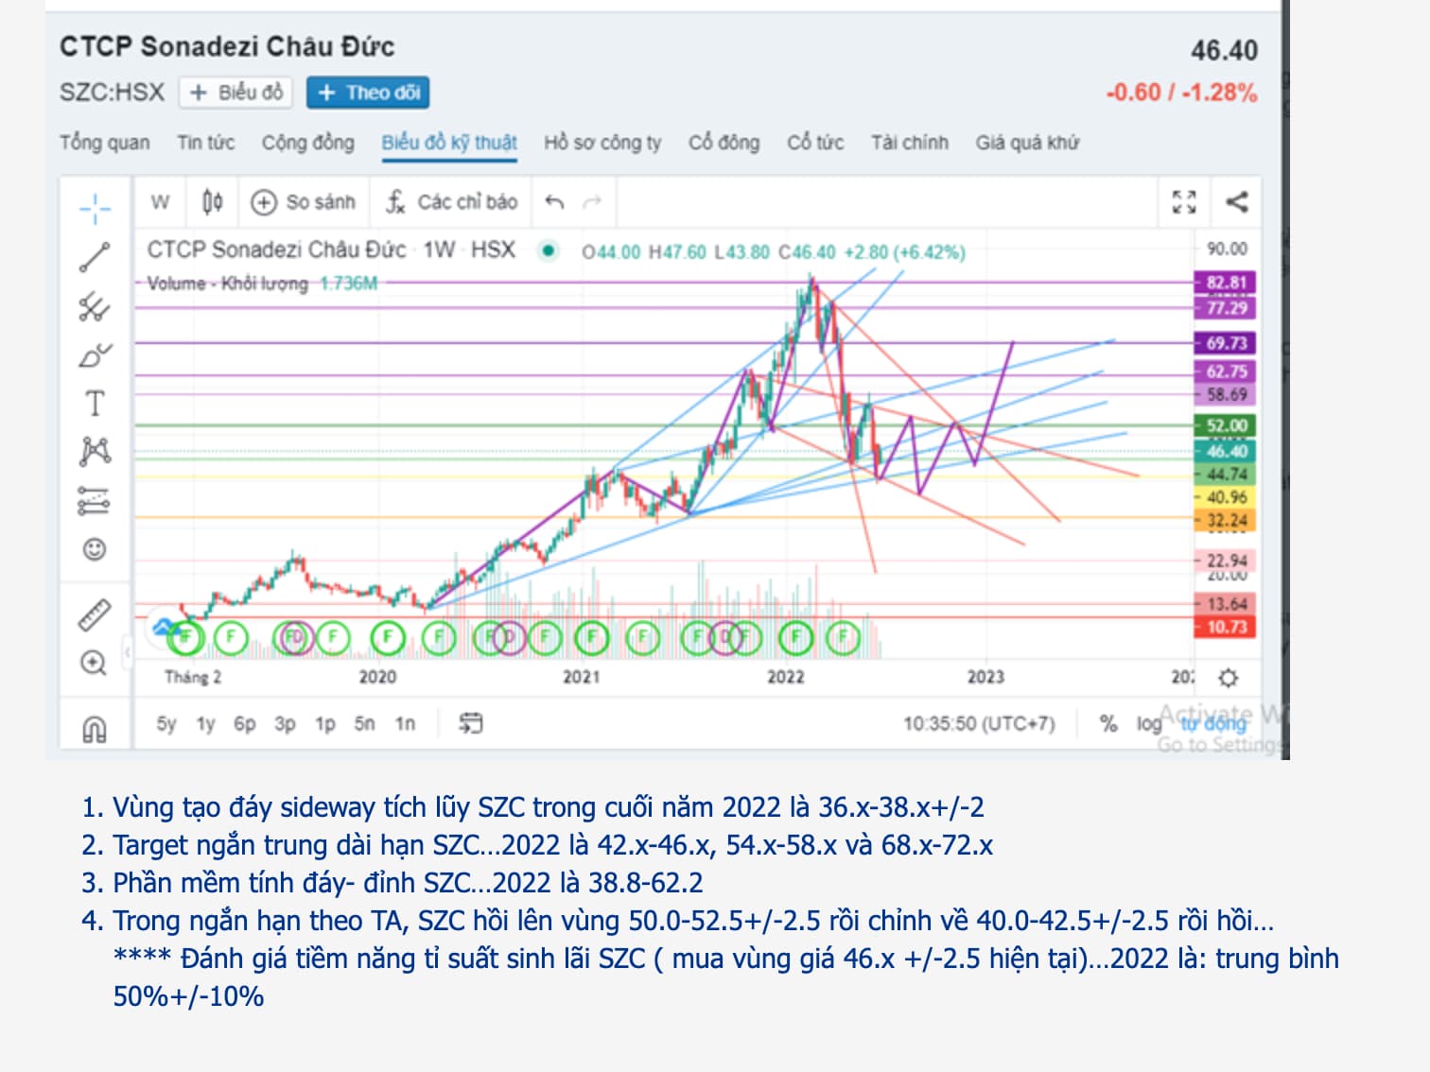1430x1072 pixels.
Task: Click the SZC:HSX ticker text
Action: 112,93
